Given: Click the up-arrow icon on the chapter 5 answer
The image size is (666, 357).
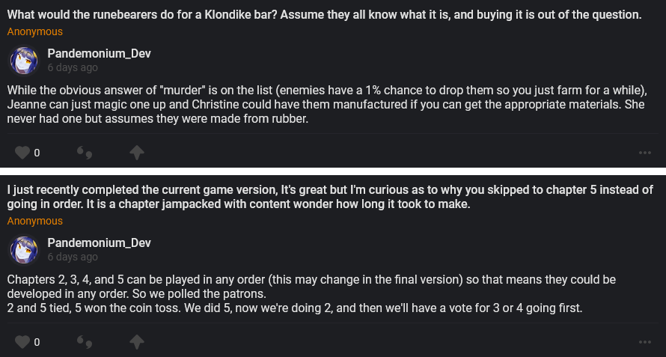Looking at the screenshot, I should (x=136, y=342).
